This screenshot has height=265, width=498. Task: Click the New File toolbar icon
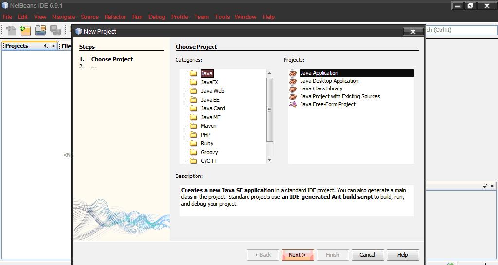click(11, 31)
